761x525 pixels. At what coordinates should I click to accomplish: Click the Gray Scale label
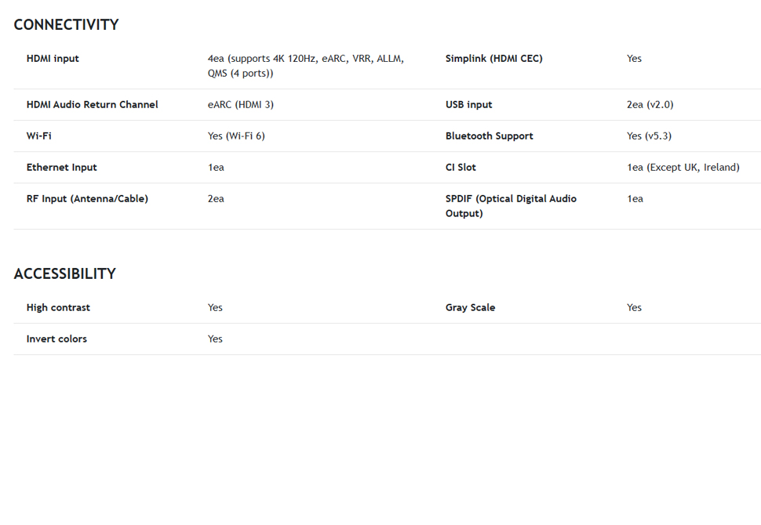point(470,308)
